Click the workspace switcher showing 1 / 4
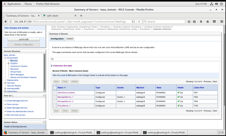The height and width of the screenshot is (136, 226). [221, 132]
